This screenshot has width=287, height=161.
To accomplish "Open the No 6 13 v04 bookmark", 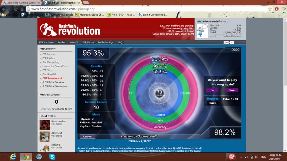I will click(121, 15).
